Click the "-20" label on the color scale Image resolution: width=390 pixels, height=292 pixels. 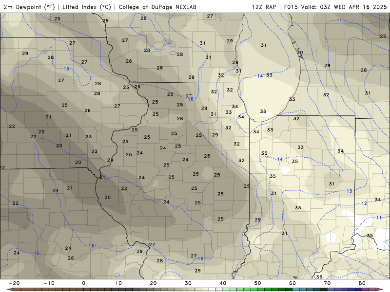(14, 283)
